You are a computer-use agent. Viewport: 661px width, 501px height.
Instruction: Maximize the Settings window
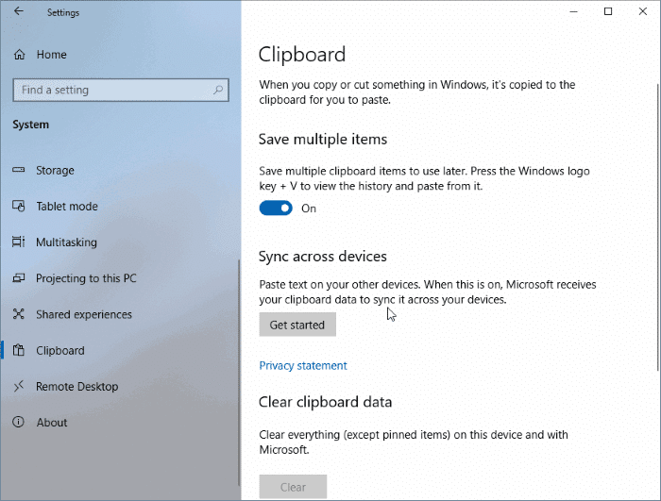[608, 11]
